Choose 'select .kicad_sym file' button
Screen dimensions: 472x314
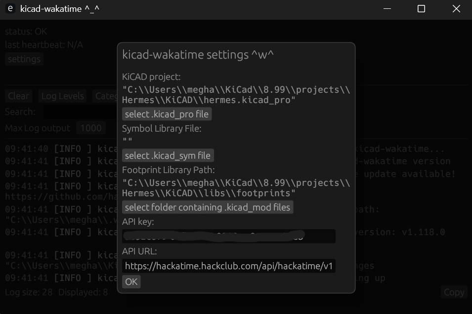click(168, 156)
